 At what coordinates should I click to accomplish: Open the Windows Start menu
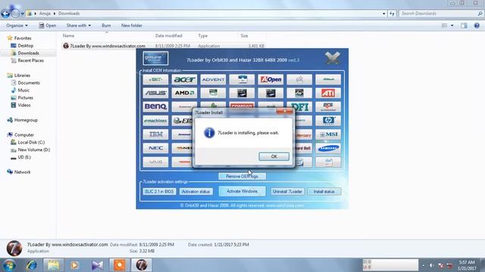(x=9, y=265)
